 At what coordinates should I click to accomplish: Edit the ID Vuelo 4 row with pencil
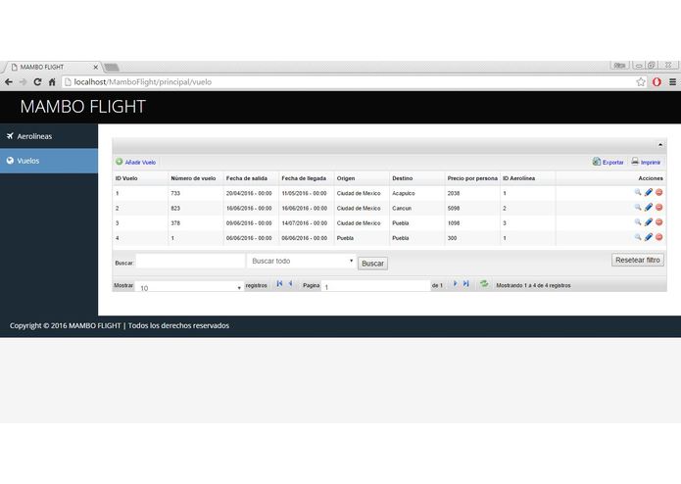[649, 237]
